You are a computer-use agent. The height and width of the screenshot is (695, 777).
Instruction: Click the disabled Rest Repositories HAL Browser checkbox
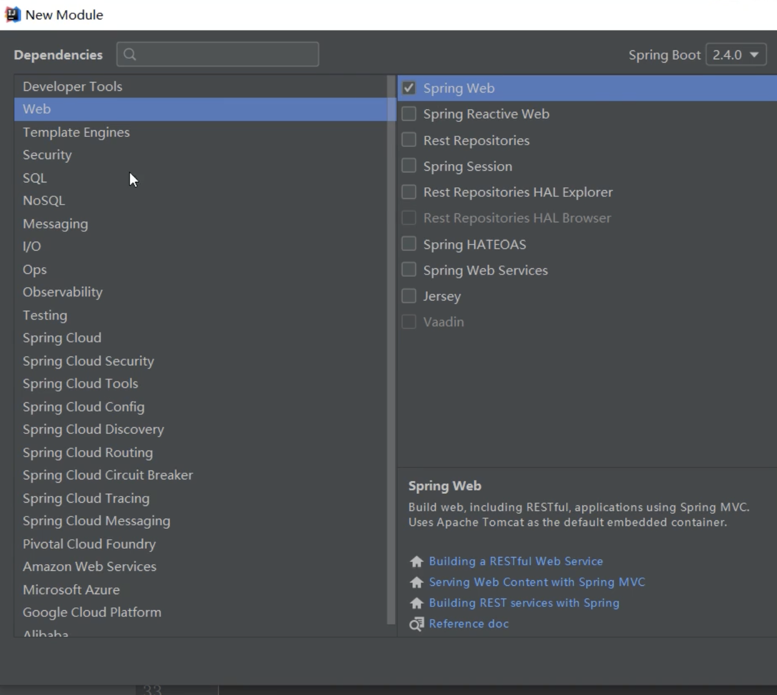point(409,218)
